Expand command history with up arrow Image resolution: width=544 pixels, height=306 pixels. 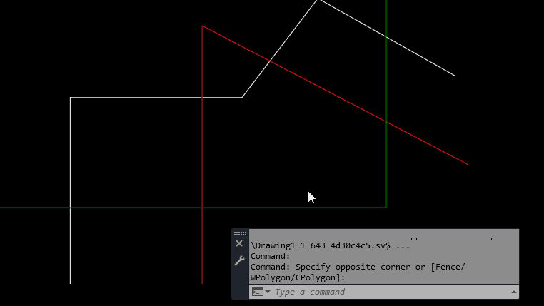pos(514,292)
